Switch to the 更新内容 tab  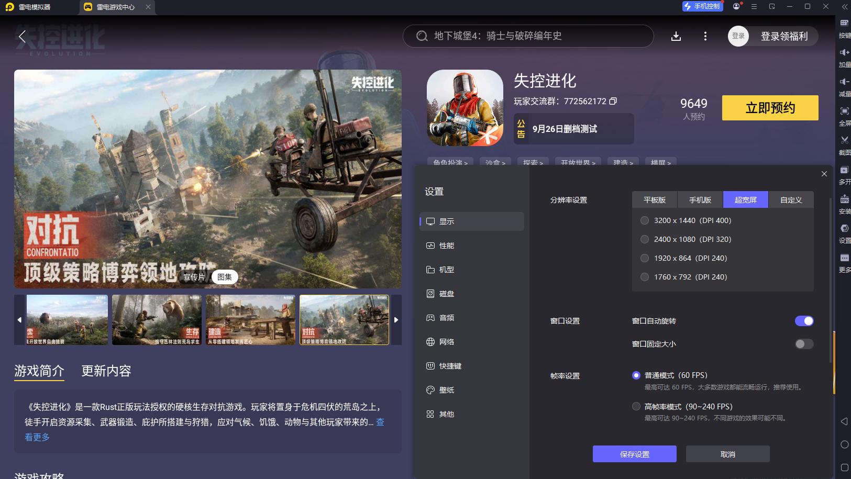click(x=106, y=371)
